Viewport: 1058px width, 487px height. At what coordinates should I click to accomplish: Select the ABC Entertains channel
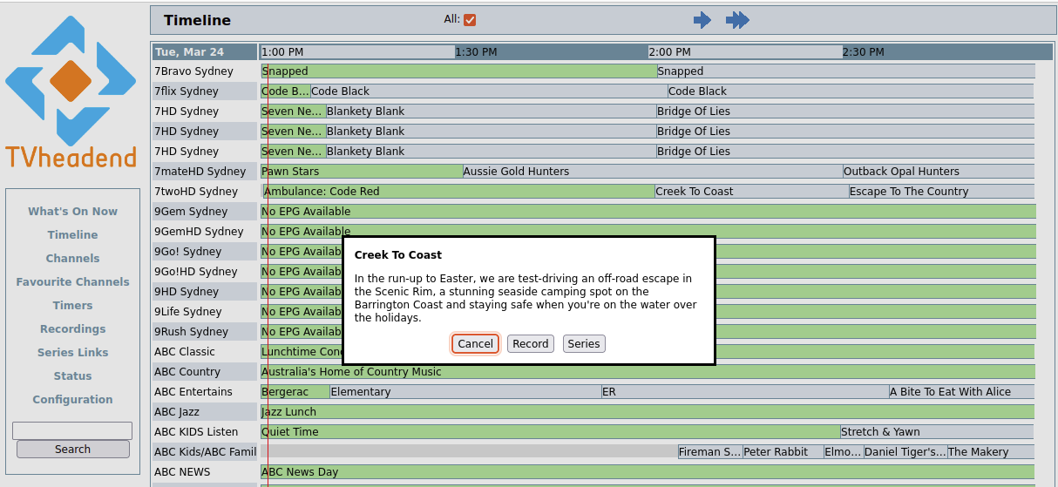205,392
